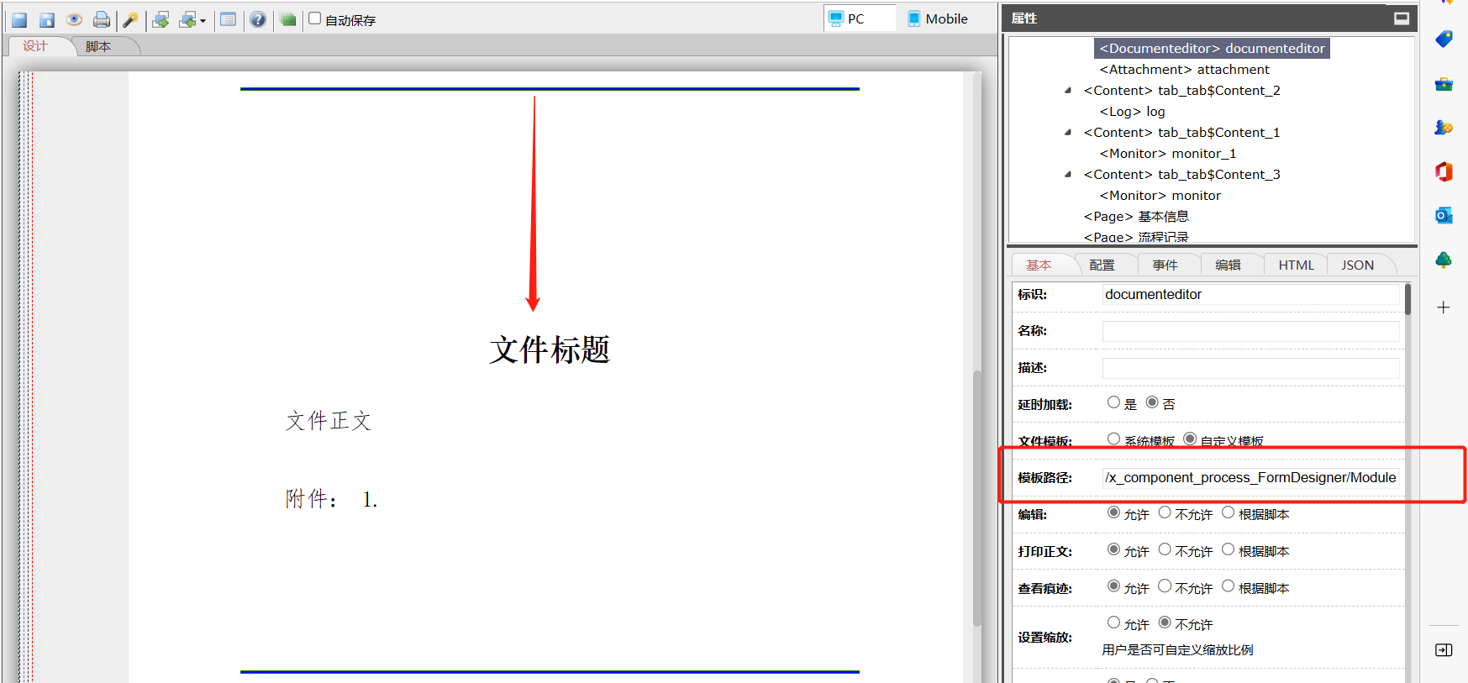This screenshot has width=1468, height=683.
Task: Click the 描述 input field
Action: (x=1250, y=368)
